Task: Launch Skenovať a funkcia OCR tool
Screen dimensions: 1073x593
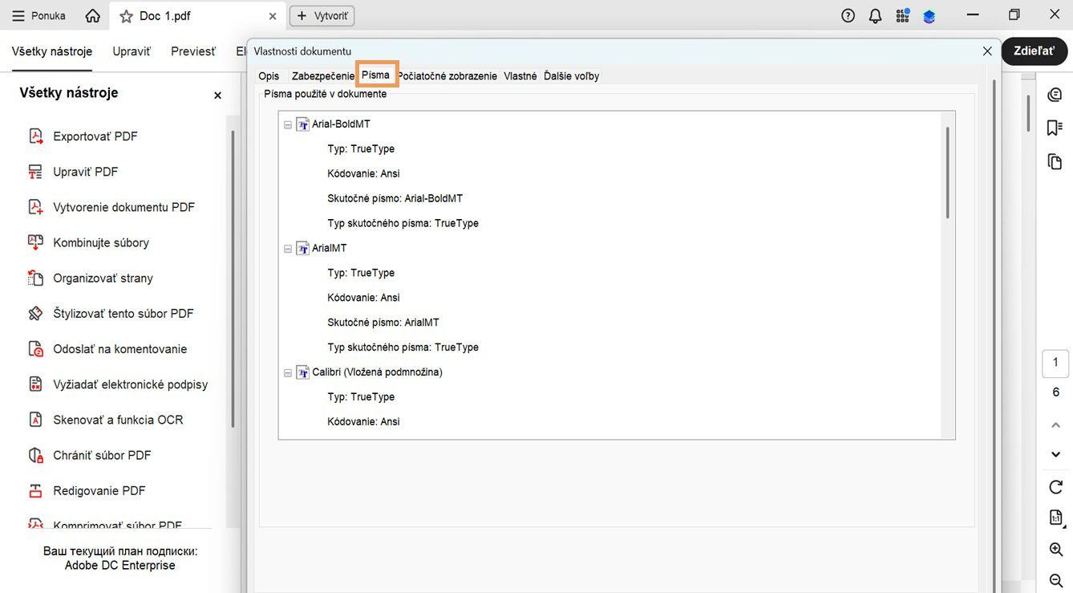Action: [x=118, y=420]
